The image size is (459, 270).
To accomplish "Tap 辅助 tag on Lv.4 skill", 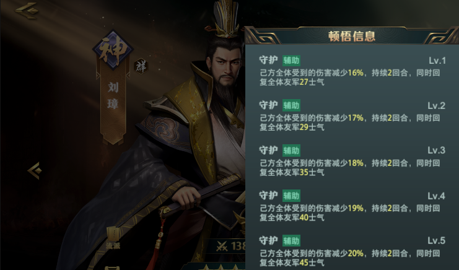I will [291, 196].
